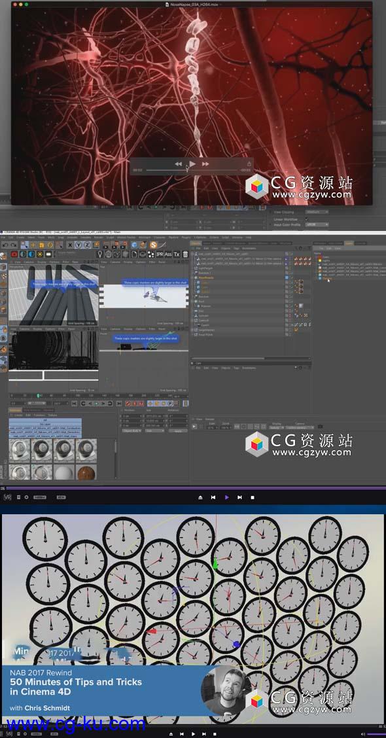Open the Render Settings clapperboard icon
Screen dimensions: 386x738
tap(124, 245)
